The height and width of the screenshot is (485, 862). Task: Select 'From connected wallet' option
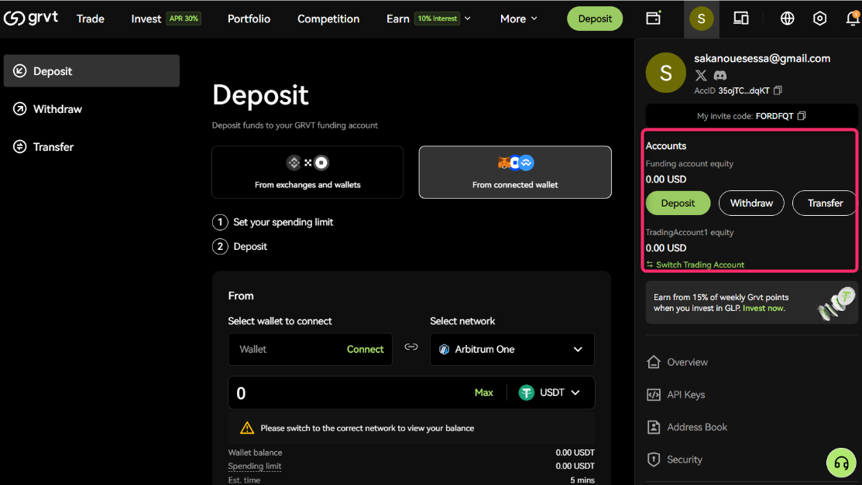[x=515, y=172]
